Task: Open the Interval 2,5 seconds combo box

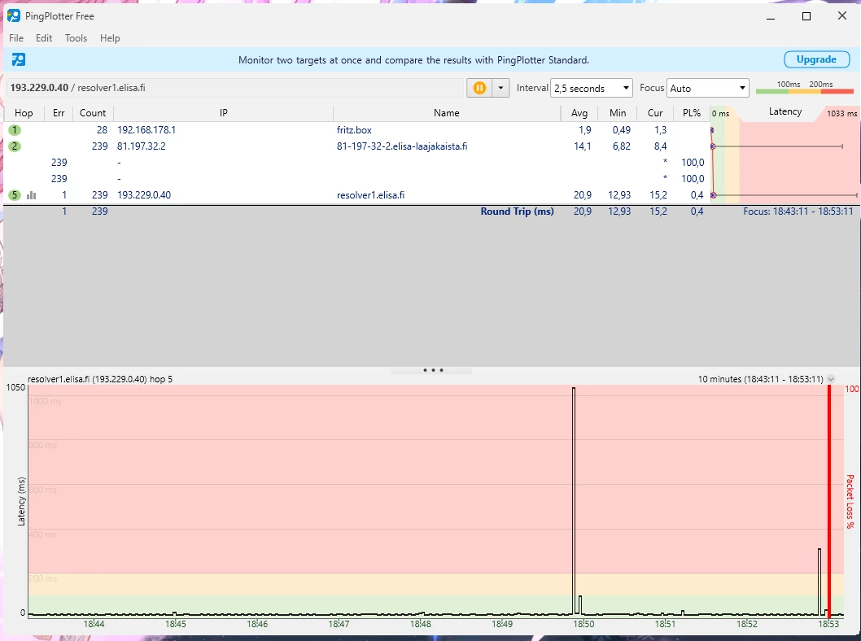Action: coord(592,89)
